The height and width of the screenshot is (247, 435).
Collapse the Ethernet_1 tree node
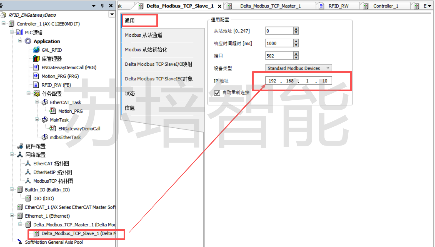point(12,216)
